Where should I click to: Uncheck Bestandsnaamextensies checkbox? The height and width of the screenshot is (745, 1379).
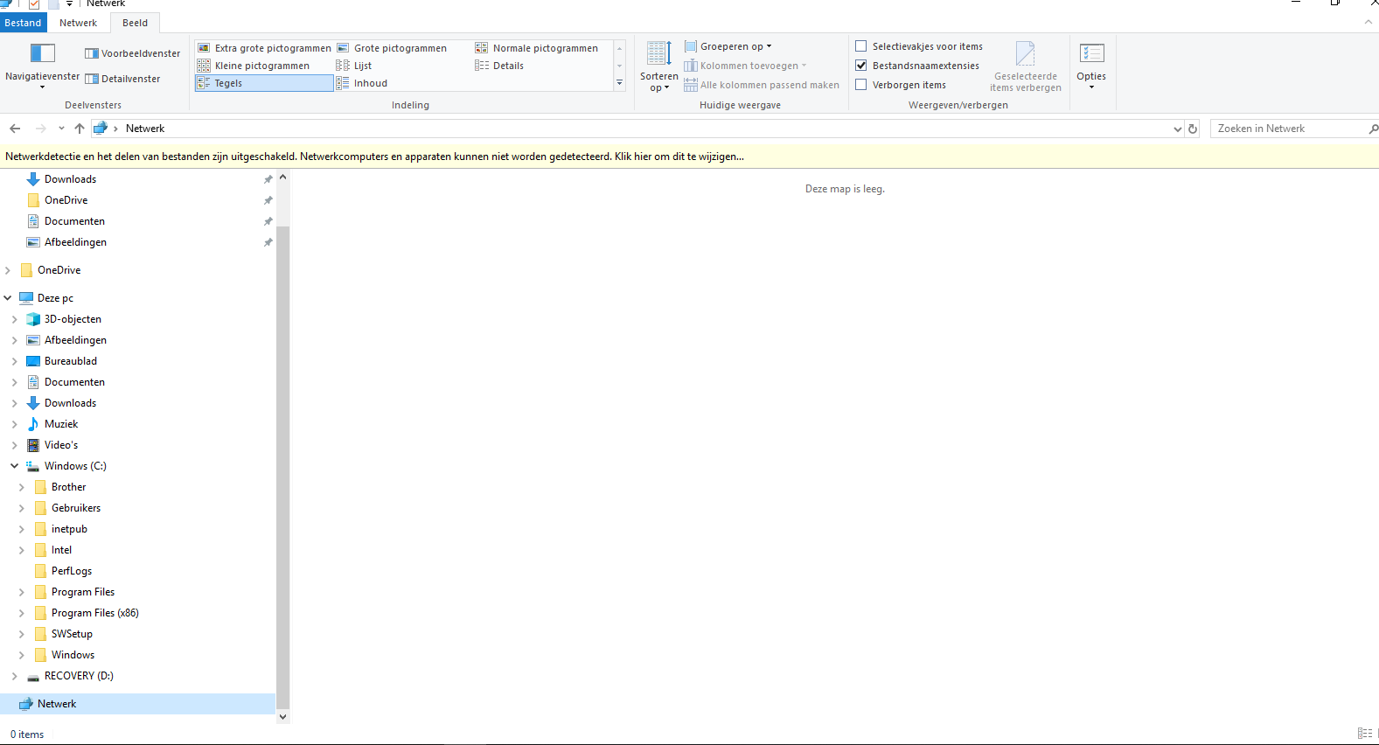pyautogui.click(x=861, y=66)
